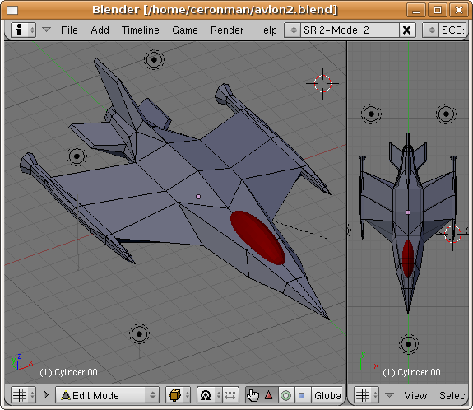Toggle move object centers only button

click(230, 395)
